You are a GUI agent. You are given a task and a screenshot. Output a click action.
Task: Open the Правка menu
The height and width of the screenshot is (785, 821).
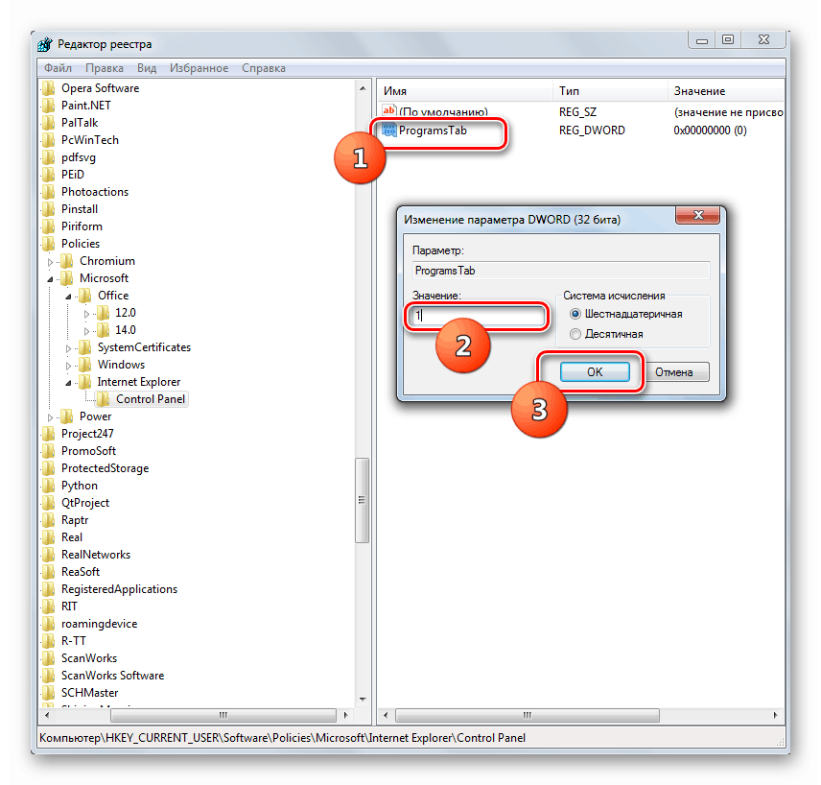coord(105,68)
